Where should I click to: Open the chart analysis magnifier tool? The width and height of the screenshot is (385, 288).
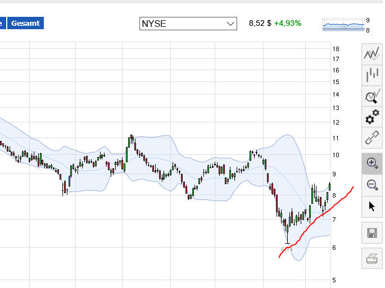372,96
